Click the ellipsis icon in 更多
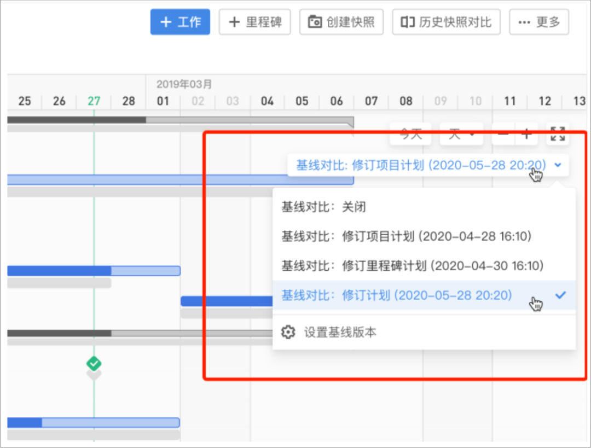This screenshot has width=591, height=448. pyautogui.click(x=524, y=22)
